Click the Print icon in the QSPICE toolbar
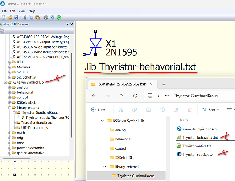 click(x=46, y=17)
